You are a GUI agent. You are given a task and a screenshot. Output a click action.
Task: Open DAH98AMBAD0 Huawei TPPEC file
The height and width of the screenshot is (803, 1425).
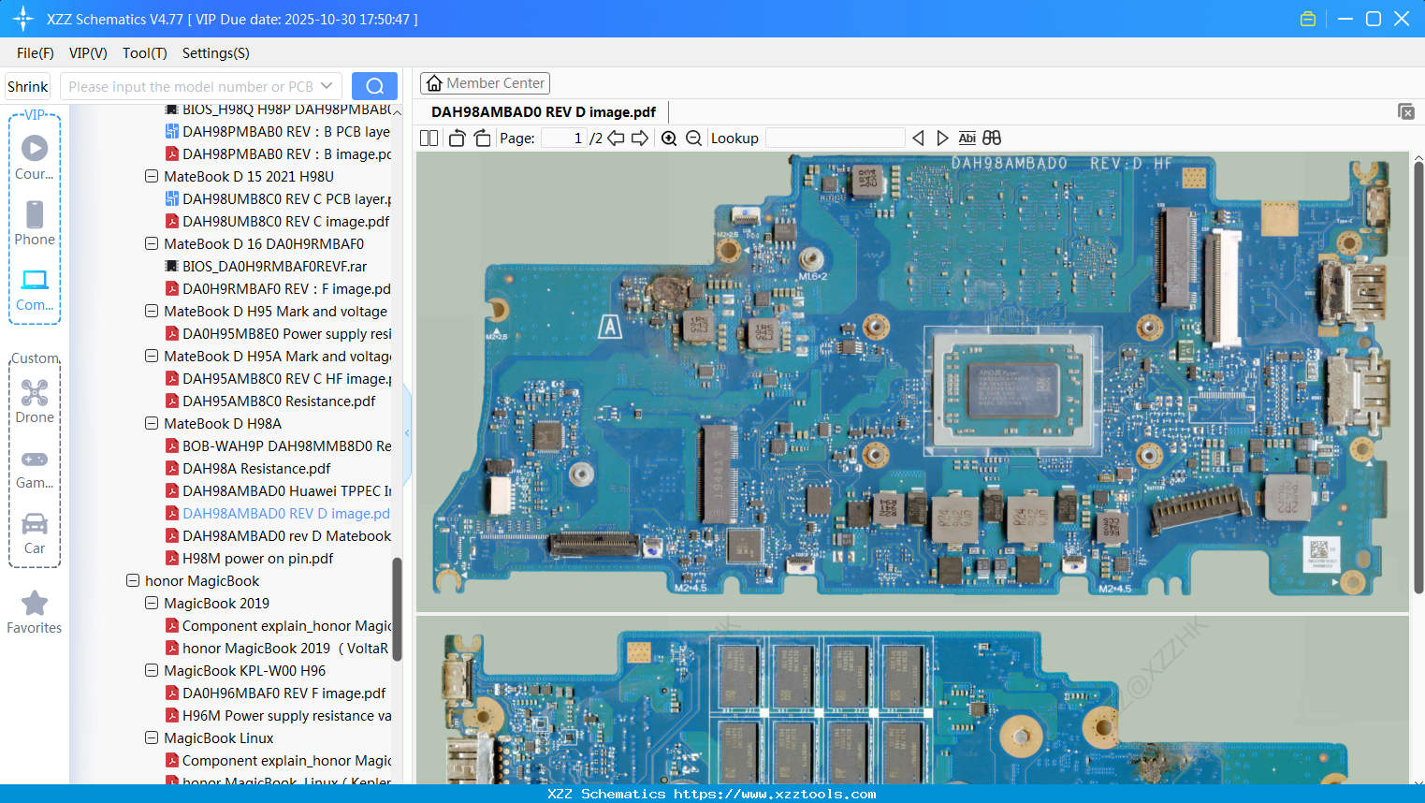[x=278, y=490]
